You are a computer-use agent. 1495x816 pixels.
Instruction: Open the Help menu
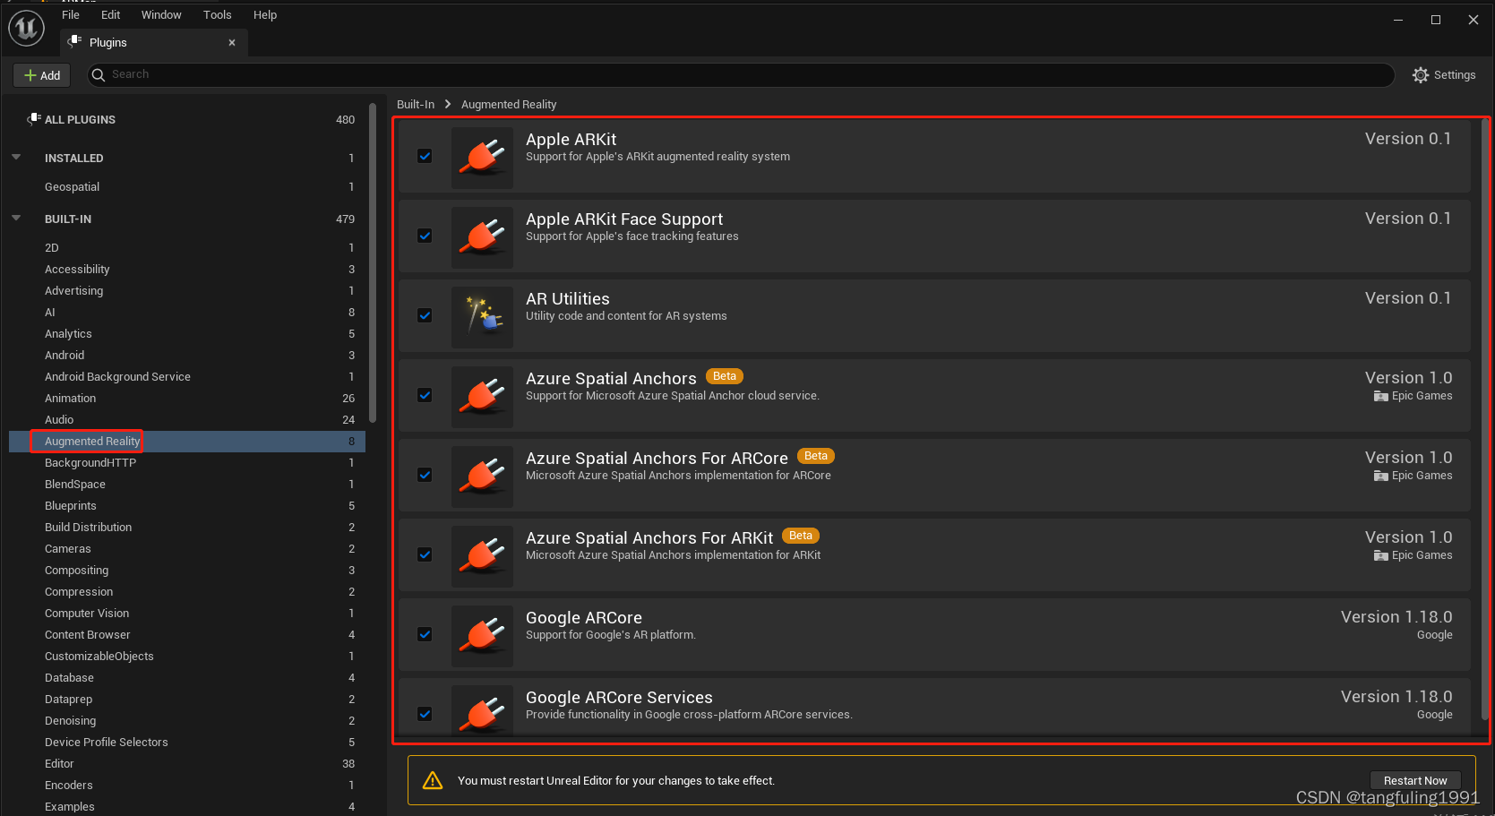tap(265, 14)
